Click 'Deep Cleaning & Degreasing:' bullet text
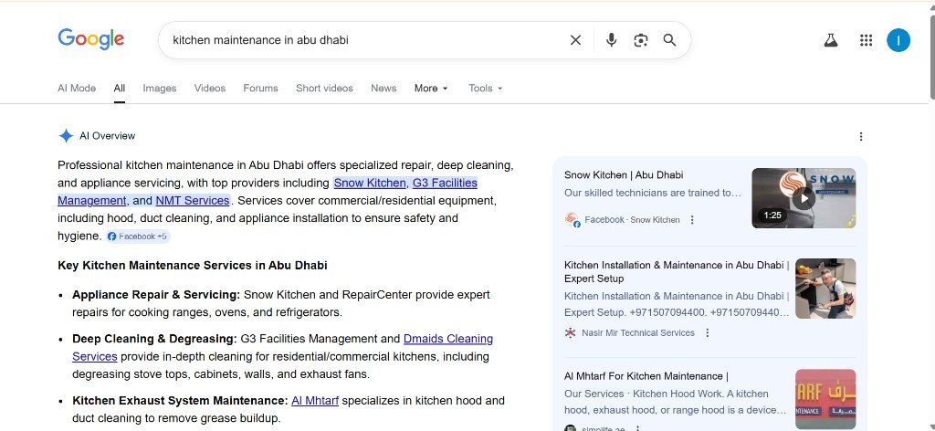The image size is (935, 431). coord(154,339)
